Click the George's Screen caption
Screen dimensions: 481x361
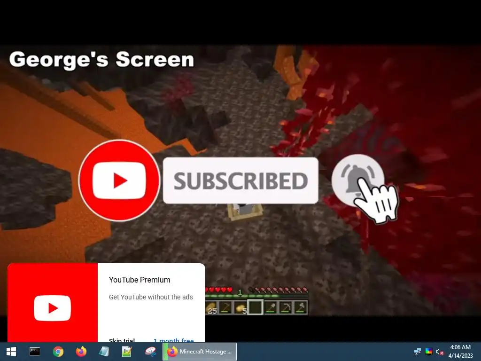pos(102,60)
